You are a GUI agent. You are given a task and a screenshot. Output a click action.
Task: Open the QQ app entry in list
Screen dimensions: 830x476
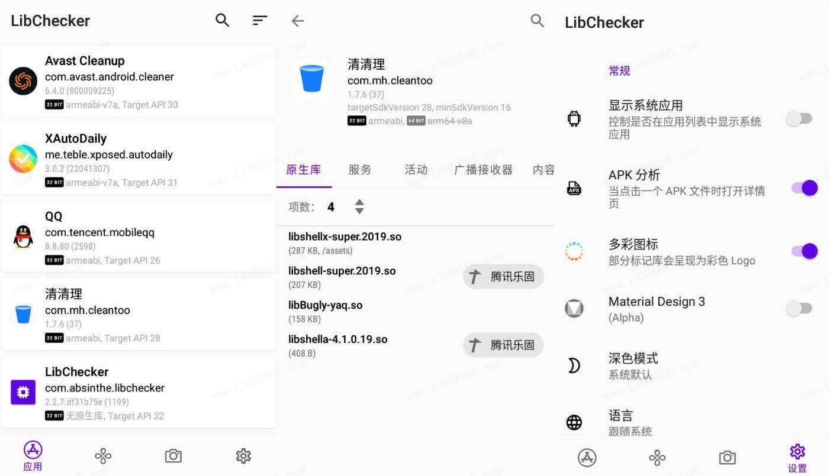(x=139, y=237)
